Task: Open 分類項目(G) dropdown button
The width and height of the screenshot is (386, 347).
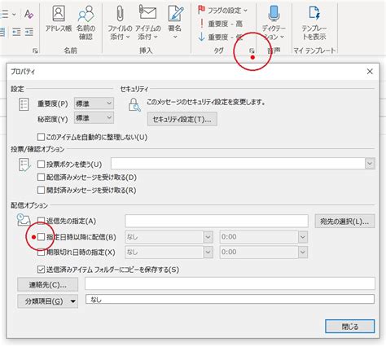Action: (48, 301)
